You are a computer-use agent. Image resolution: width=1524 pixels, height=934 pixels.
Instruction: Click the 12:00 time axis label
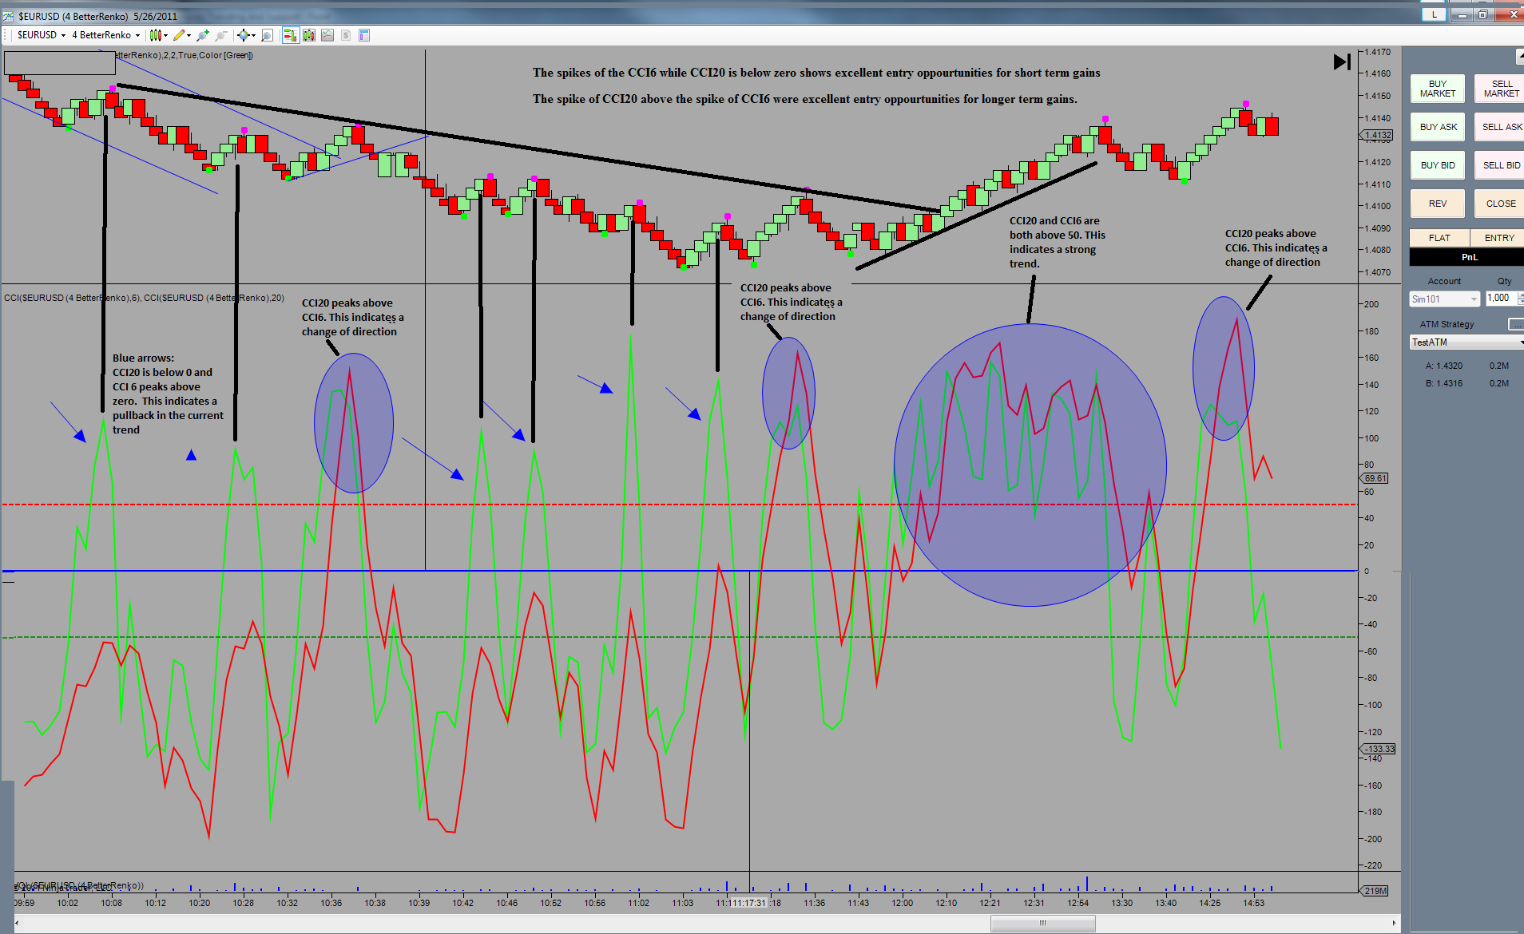click(x=903, y=903)
